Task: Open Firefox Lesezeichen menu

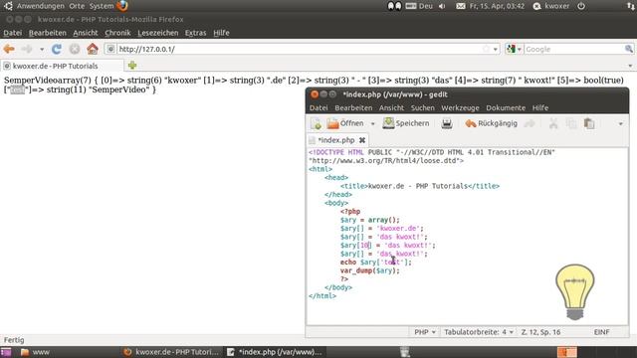Action: (x=158, y=33)
